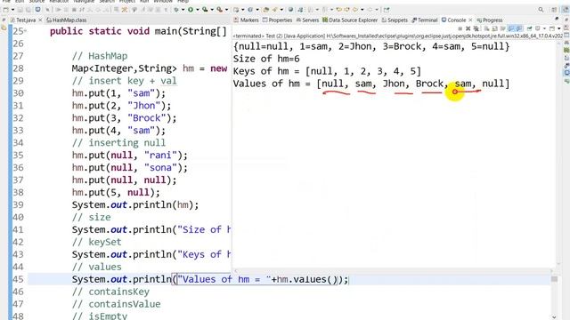
Task: Toggle show console on standard output
Action: tap(510, 28)
